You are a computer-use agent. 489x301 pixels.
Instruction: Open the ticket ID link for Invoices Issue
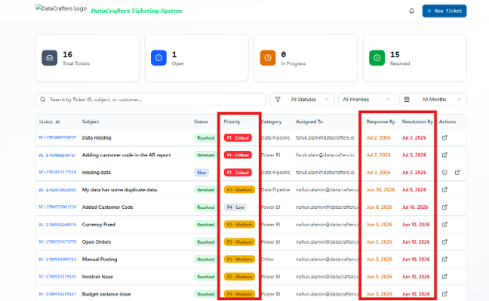pyautogui.click(x=57, y=276)
